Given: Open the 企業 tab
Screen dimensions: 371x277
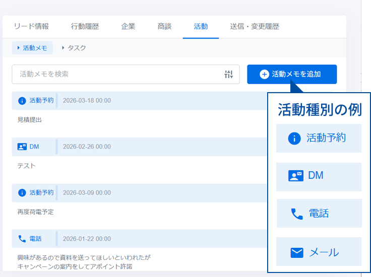Looking at the screenshot, I should click(128, 26).
